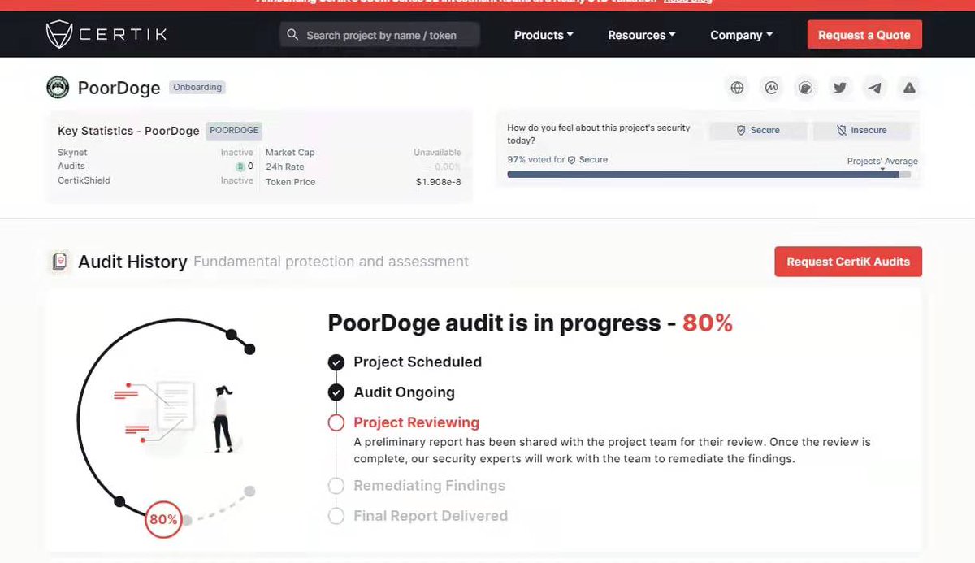Image resolution: width=975 pixels, height=563 pixels.
Task: Click the Token Price value $1.908e-8
Action: (439, 182)
